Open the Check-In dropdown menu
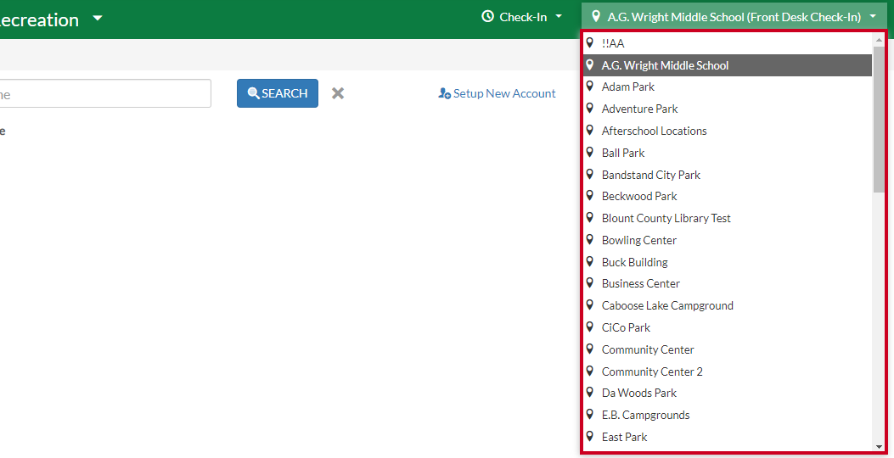 pos(521,17)
